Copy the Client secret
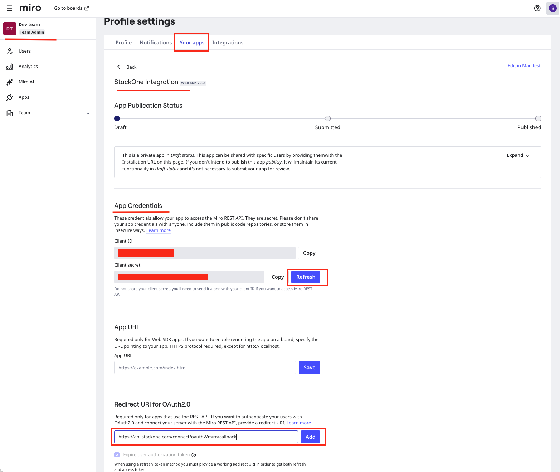Viewport: 560px width, 472px height. pos(278,277)
